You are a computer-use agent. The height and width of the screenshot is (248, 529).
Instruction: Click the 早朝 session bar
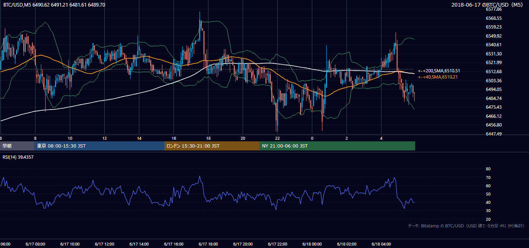pyautogui.click(x=17, y=146)
